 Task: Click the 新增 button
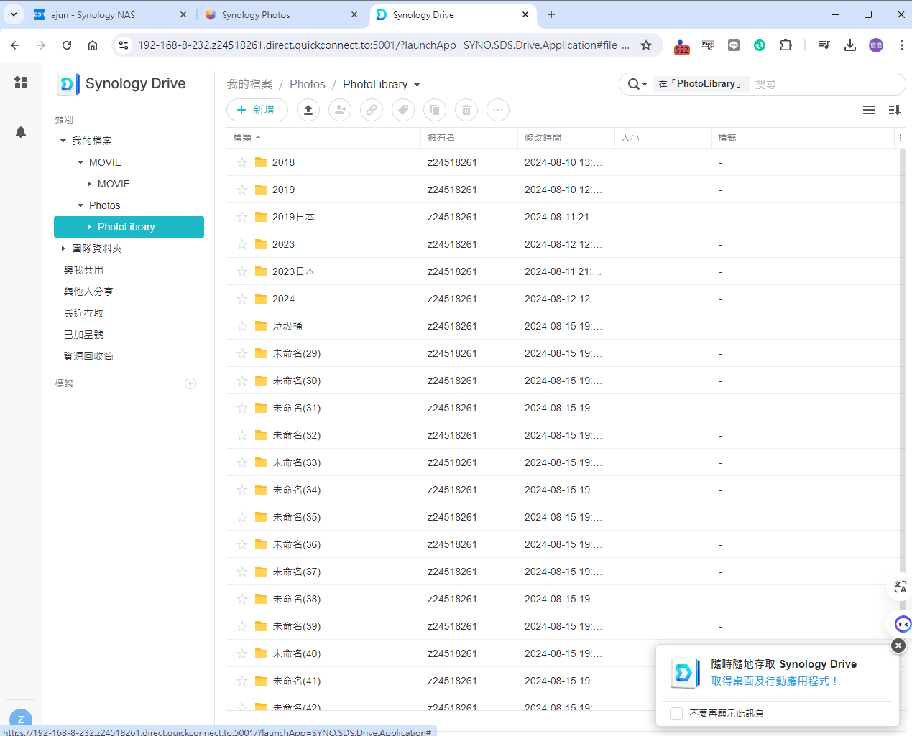tap(257, 110)
